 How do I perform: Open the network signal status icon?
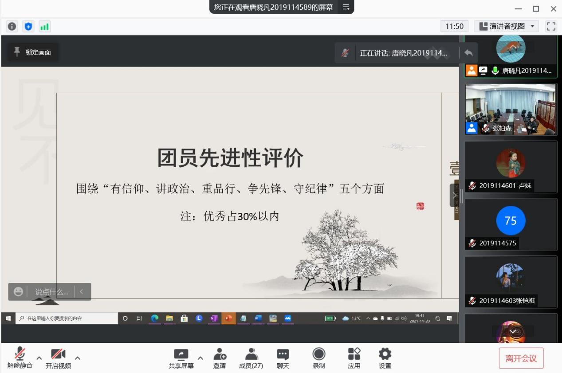pos(44,27)
